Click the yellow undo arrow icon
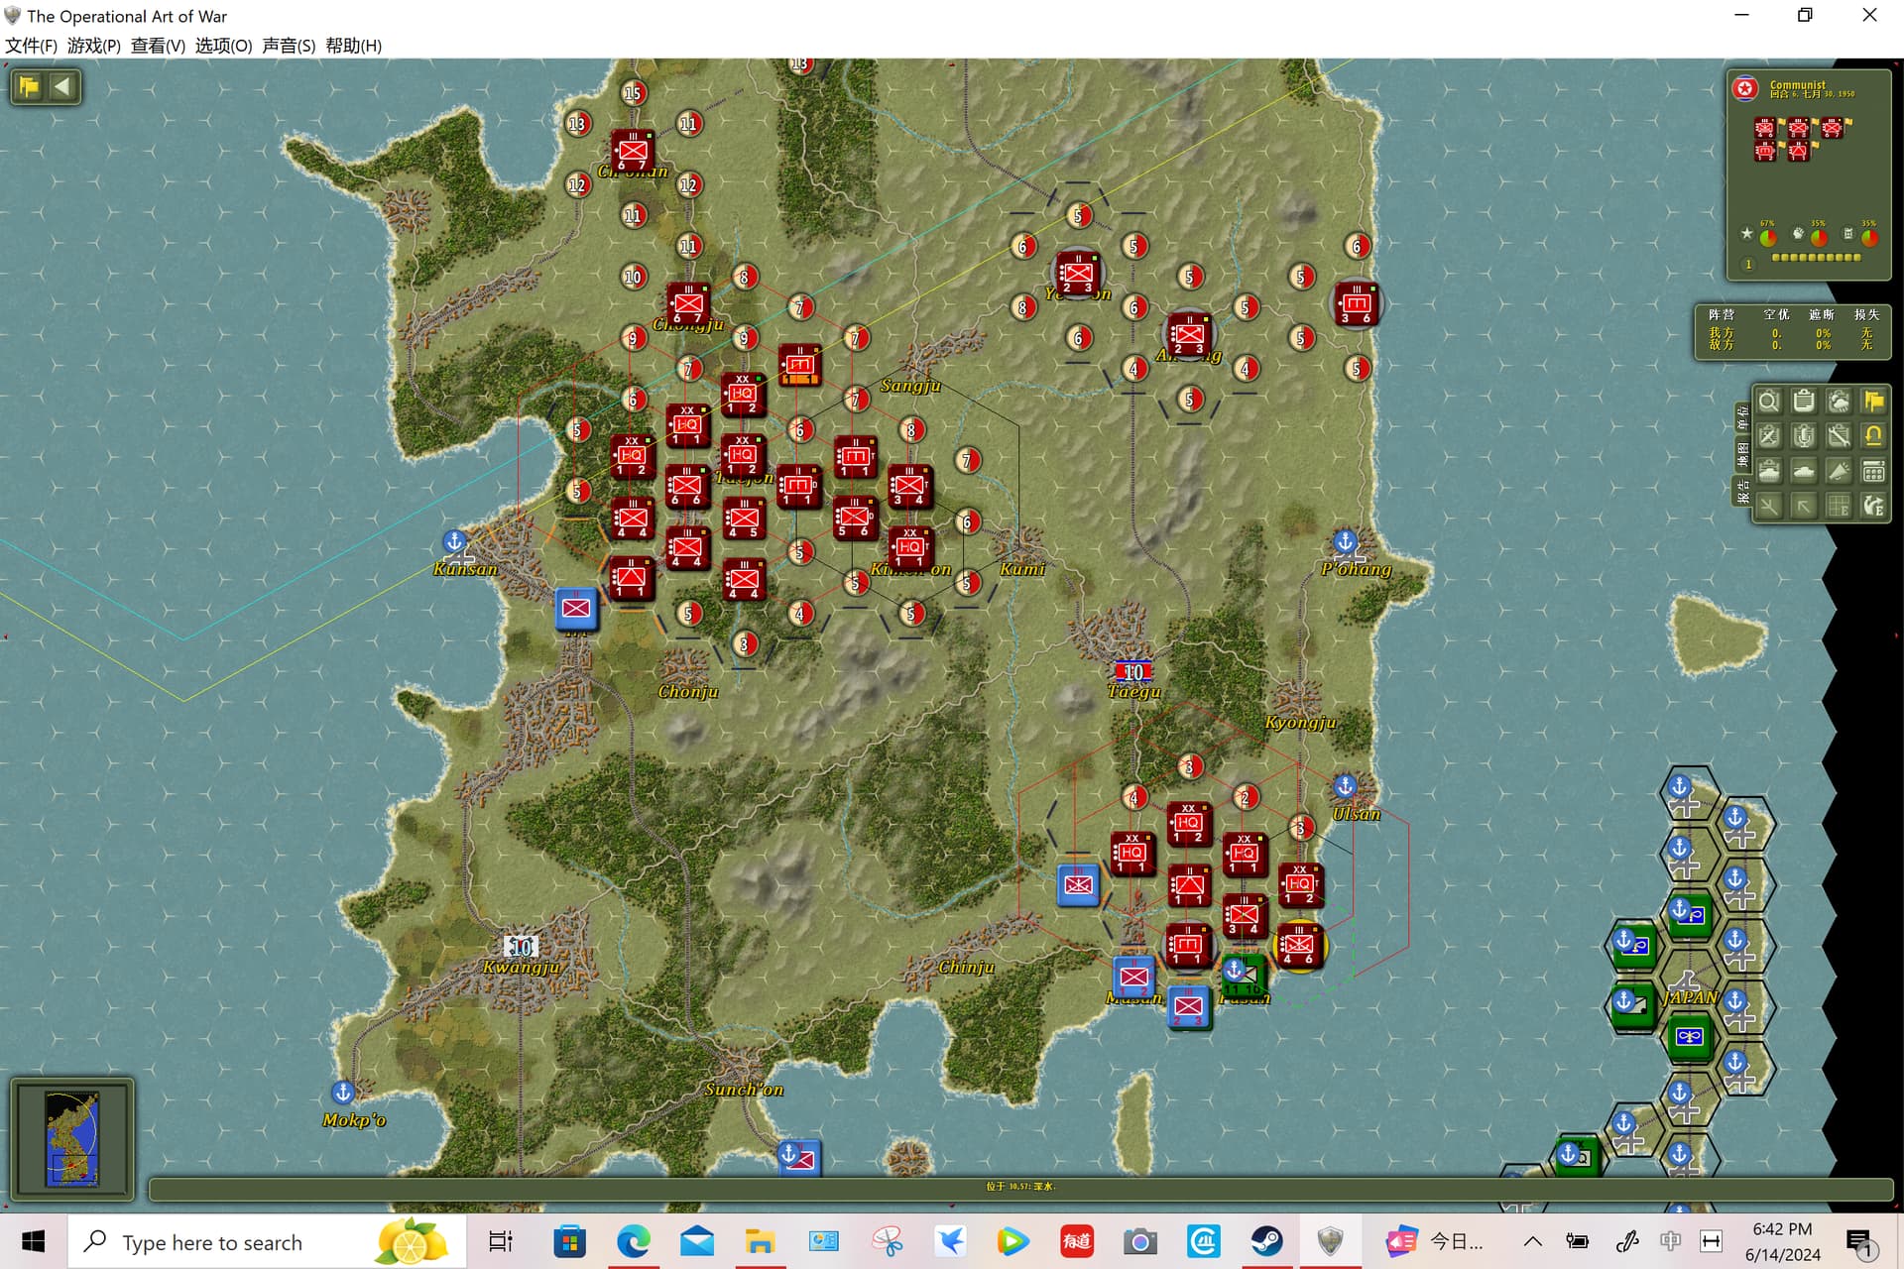1904x1269 pixels. point(1873,436)
